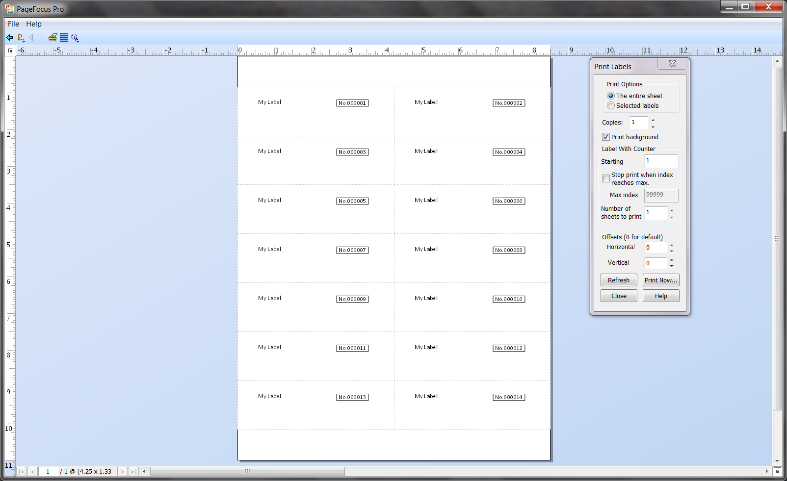This screenshot has height=481, width=787.
Task: Click the Copies input field
Action: 639,123
